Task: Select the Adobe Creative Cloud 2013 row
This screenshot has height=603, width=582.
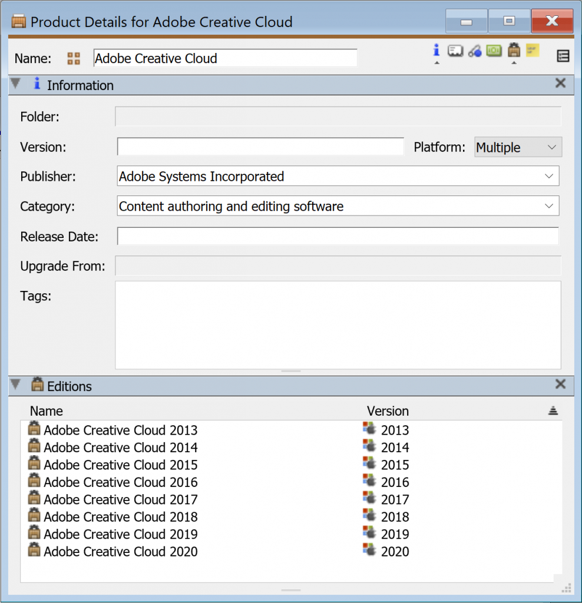Action: coord(291,429)
